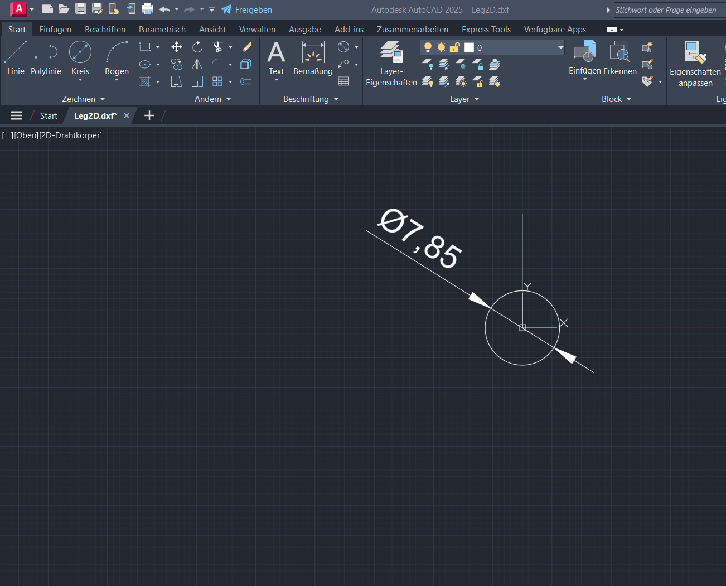Click the Stretch tool icon

coord(177,81)
